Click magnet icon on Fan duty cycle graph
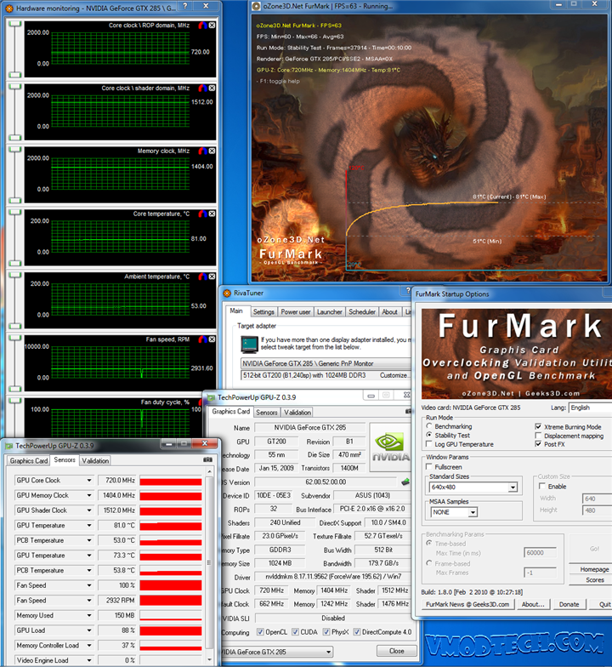Viewport: 612px width, 667px height. click(x=201, y=402)
